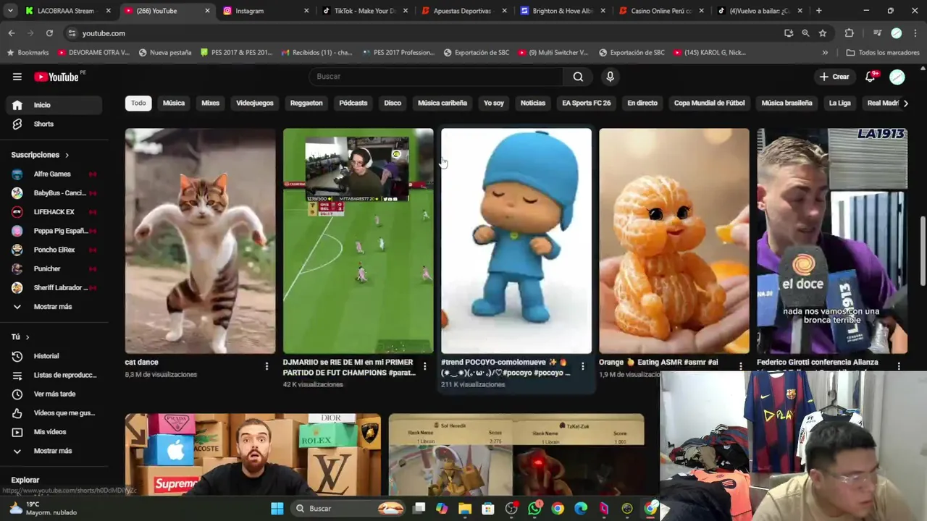Open options menu for POCOYO short
927x521 pixels.
tap(582, 366)
